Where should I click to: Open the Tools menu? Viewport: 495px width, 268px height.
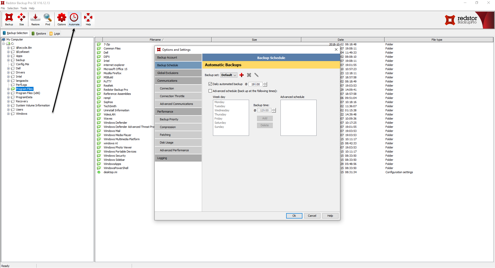tap(23, 8)
